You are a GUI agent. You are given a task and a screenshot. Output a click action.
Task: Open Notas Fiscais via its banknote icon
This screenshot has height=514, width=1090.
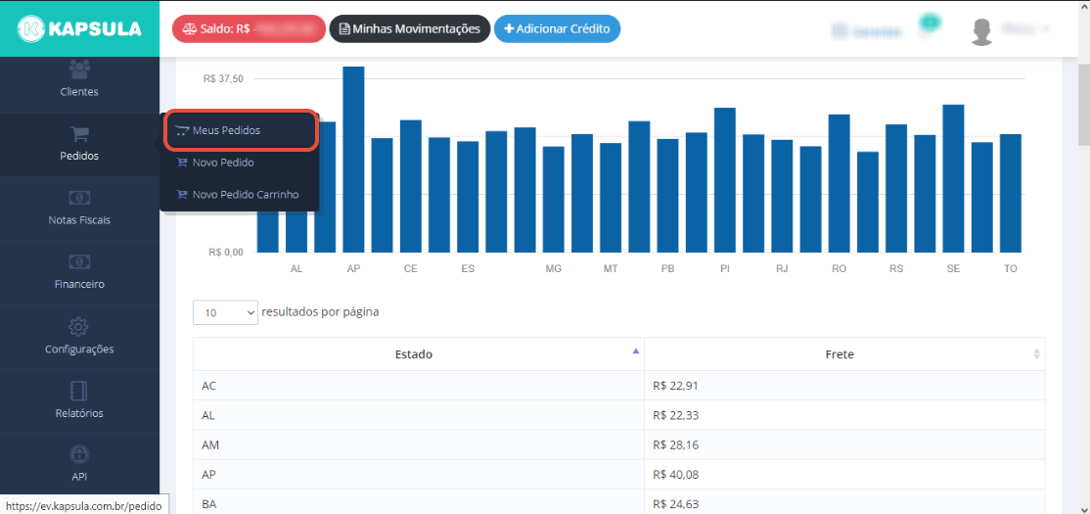[x=79, y=198]
